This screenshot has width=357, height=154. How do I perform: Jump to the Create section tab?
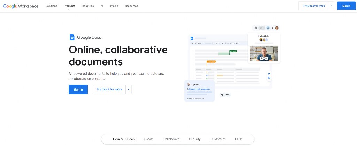tap(149, 139)
